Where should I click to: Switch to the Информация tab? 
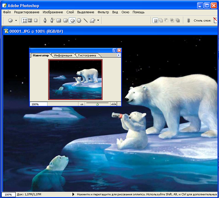(63, 55)
